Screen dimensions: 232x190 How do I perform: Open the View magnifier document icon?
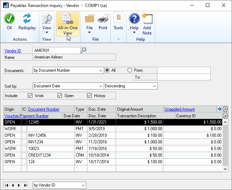click(47, 18)
